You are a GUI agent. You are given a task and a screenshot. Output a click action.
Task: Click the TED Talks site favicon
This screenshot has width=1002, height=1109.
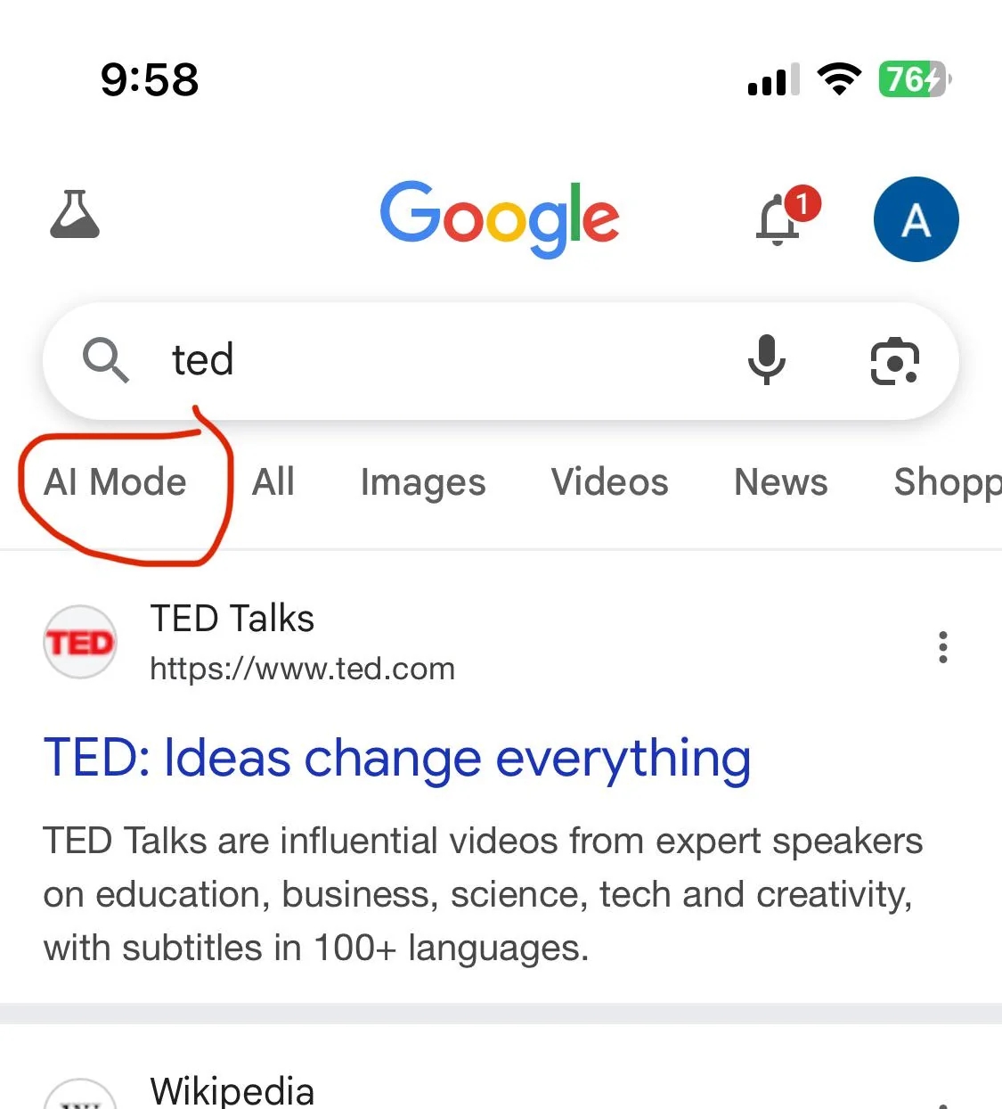(80, 641)
